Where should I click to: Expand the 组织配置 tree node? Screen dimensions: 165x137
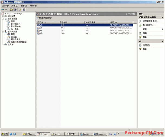pyautogui.click(x=2, y=16)
